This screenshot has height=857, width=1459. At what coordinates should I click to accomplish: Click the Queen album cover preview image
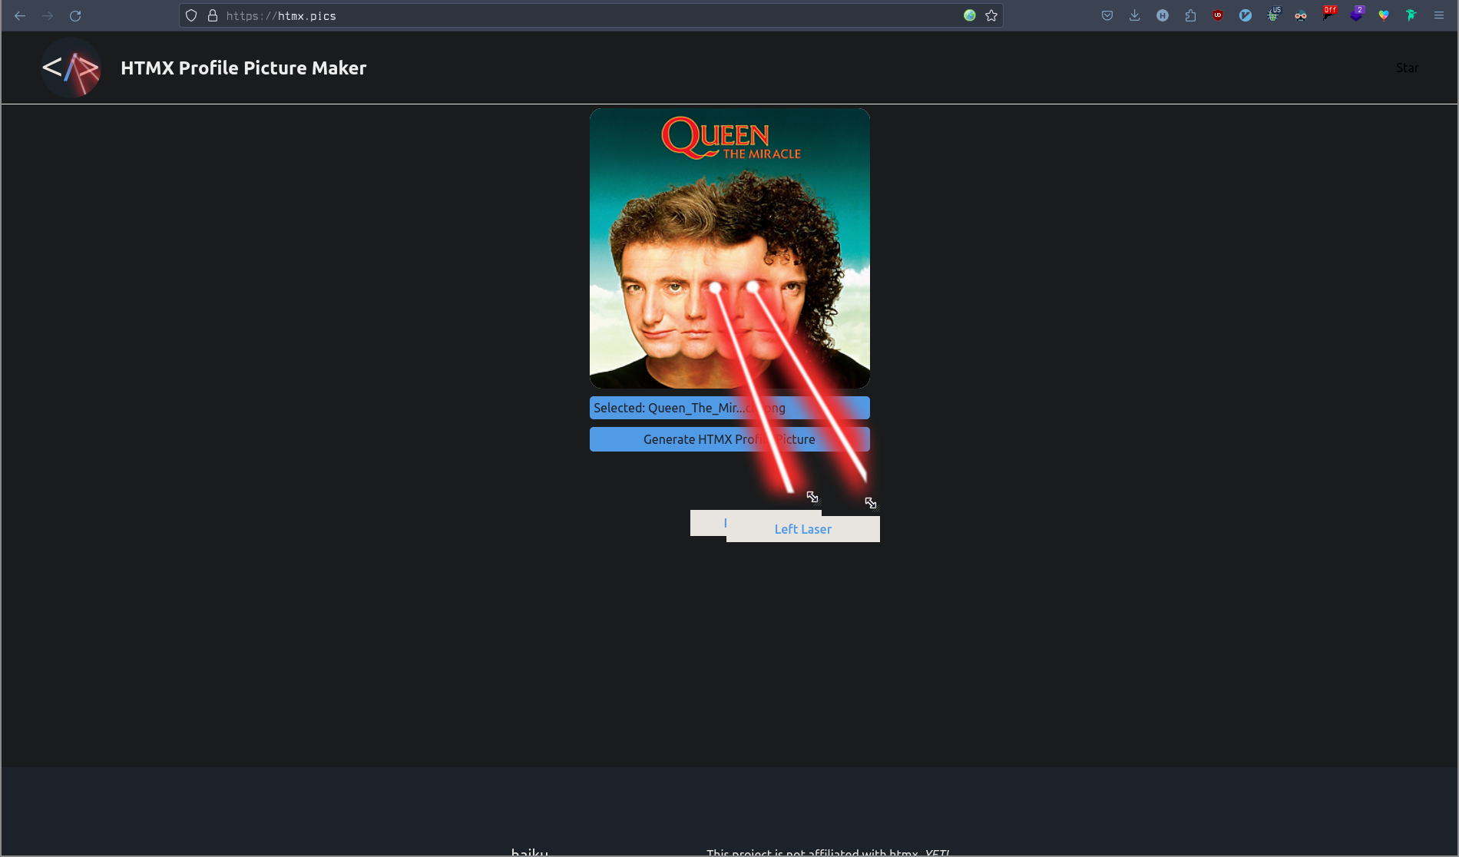coord(729,248)
